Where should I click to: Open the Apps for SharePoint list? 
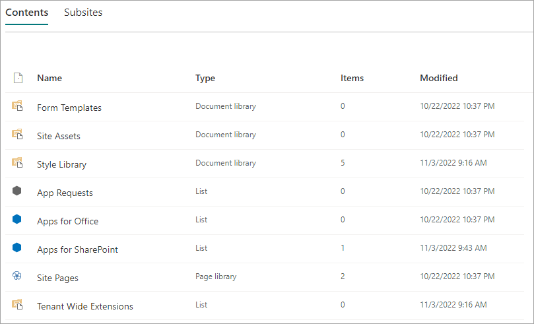click(x=77, y=249)
